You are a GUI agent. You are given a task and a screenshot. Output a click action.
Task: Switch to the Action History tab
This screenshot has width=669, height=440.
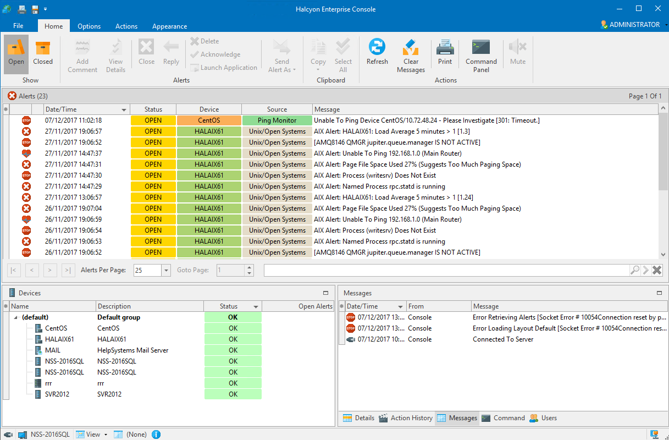pyautogui.click(x=406, y=418)
